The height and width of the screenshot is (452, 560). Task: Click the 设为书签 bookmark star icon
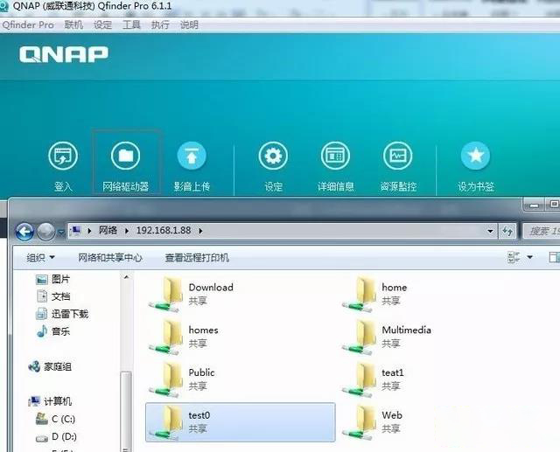pyautogui.click(x=476, y=156)
